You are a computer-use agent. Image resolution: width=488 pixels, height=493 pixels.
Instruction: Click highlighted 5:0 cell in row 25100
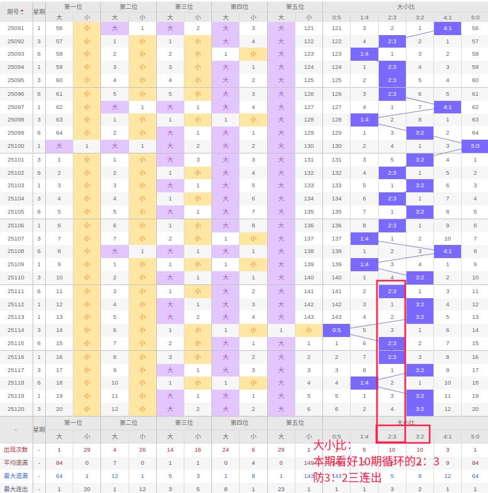(475, 146)
